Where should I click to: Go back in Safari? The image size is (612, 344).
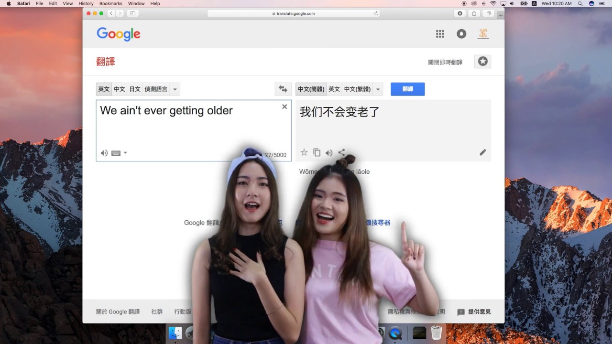tap(111, 13)
